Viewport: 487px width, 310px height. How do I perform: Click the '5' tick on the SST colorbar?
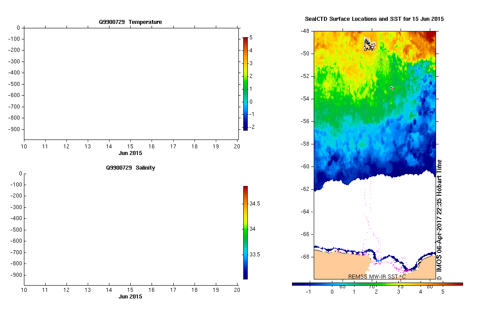tap(443, 292)
